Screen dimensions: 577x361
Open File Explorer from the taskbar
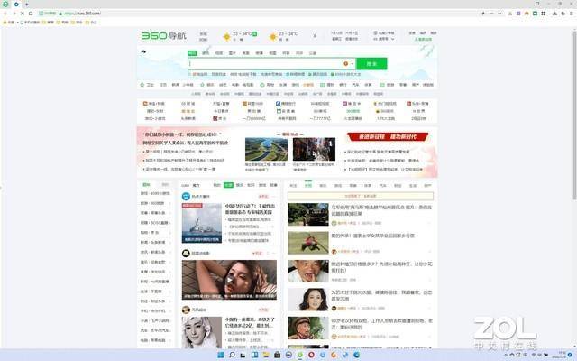point(266,355)
